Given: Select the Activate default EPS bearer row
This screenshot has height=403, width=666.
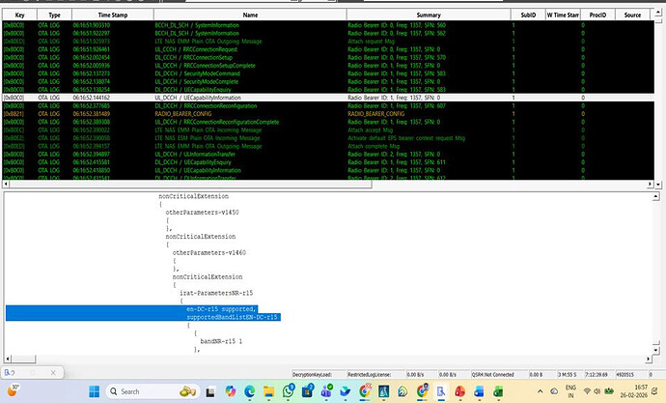Looking at the screenshot, I should click(328, 138).
